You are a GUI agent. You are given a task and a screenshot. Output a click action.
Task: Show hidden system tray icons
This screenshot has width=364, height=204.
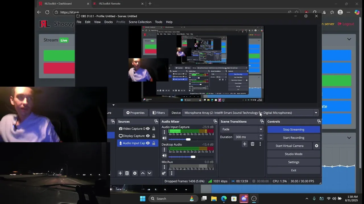click(x=307, y=199)
